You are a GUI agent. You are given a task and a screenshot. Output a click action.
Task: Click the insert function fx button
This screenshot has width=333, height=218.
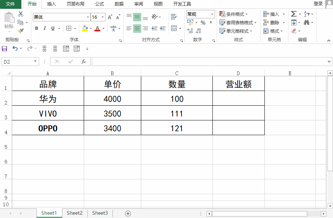[x=84, y=62]
